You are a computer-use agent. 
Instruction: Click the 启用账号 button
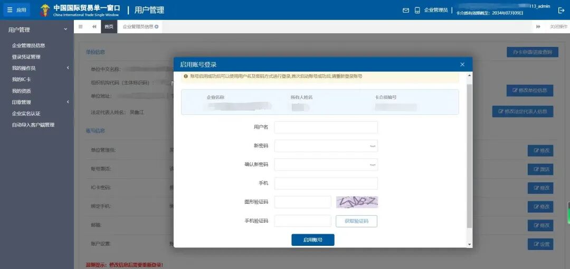(312, 240)
